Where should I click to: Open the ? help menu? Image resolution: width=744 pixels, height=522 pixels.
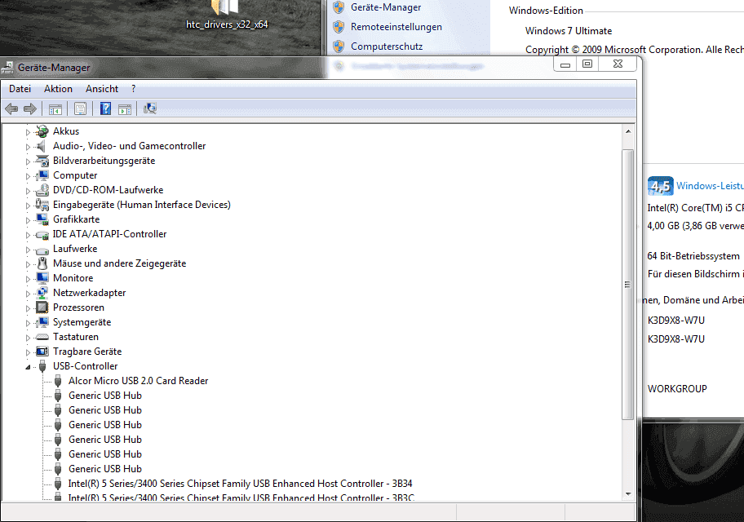(x=133, y=89)
